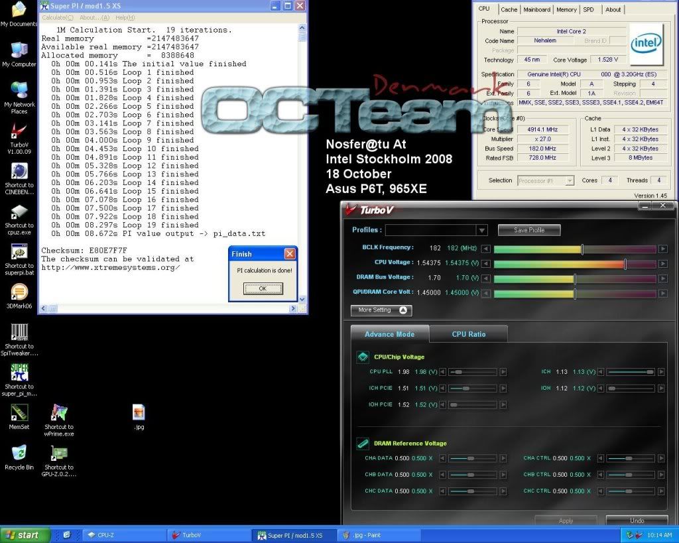Open the Help menu in Super PI
This screenshot has height=543, width=679.
point(125,18)
